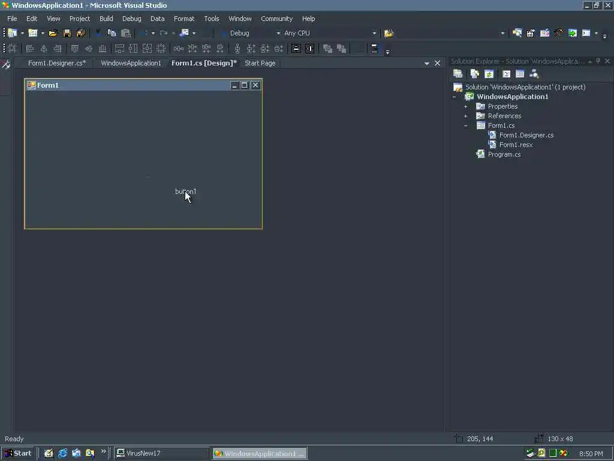Toggle Tab Order mode on layout toolbar
This screenshot has height=461, width=614.
click(374, 49)
